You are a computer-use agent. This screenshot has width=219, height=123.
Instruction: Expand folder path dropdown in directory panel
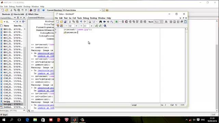point(14,22)
